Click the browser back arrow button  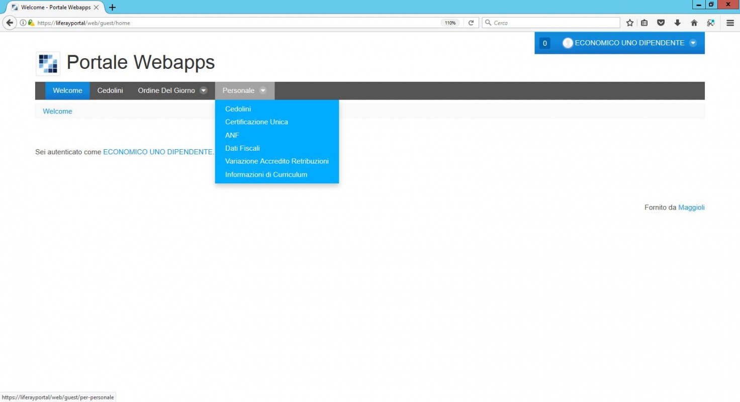(x=10, y=23)
